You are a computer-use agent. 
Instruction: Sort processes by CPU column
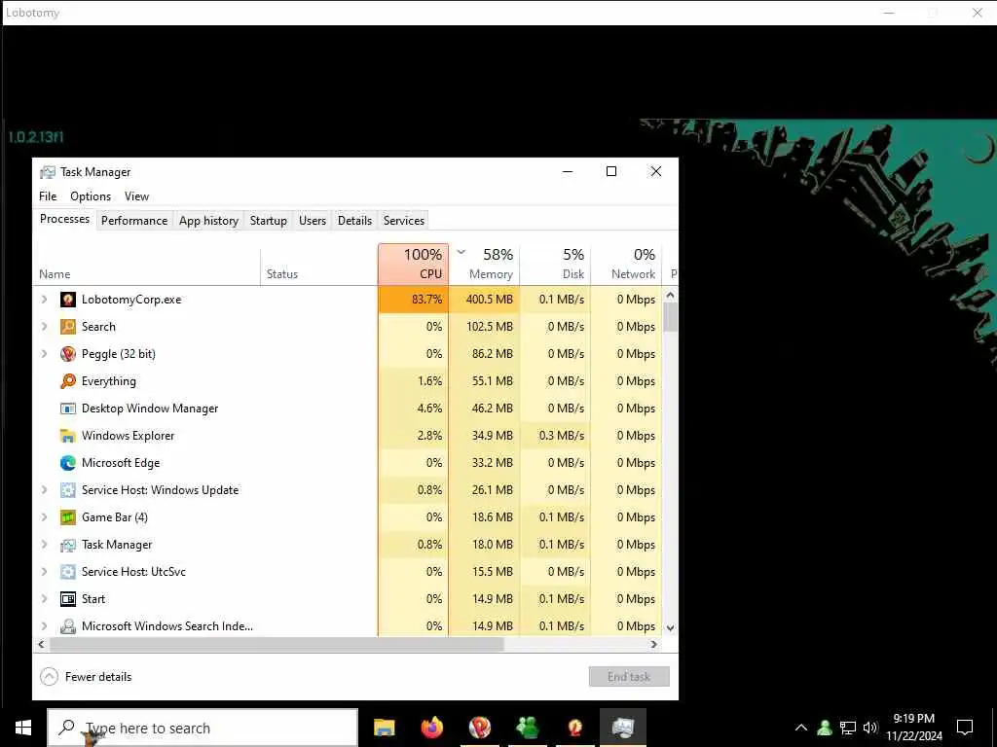pos(413,265)
